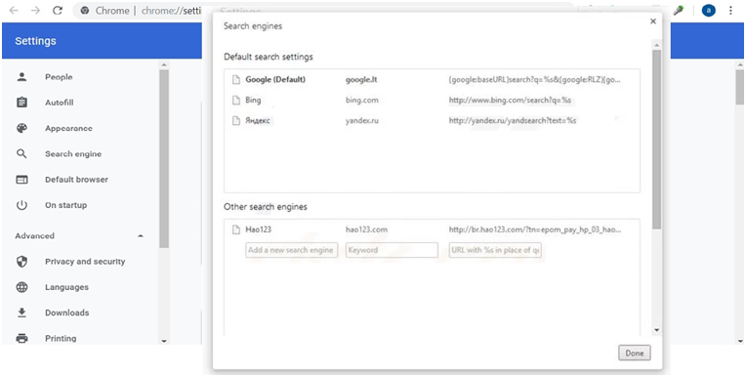Click the Done button
The width and height of the screenshot is (746, 377).
pyautogui.click(x=634, y=354)
